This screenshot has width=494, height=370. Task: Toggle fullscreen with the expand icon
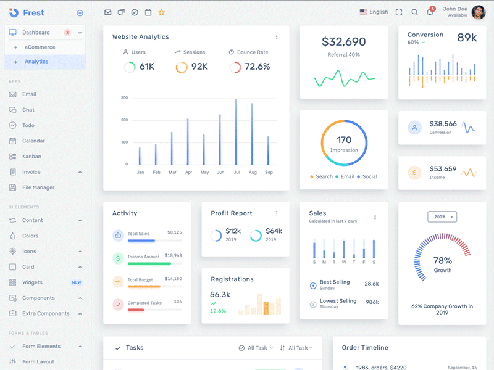click(x=399, y=12)
